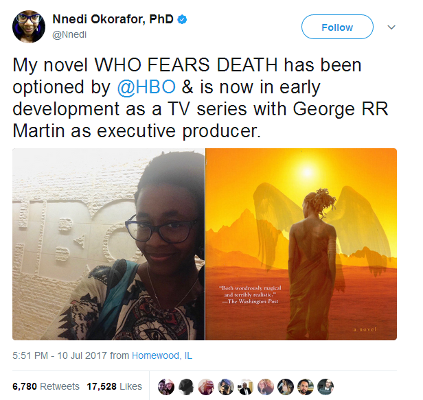Open the @Nnedi handle
This screenshot has width=423, height=400.
point(69,34)
